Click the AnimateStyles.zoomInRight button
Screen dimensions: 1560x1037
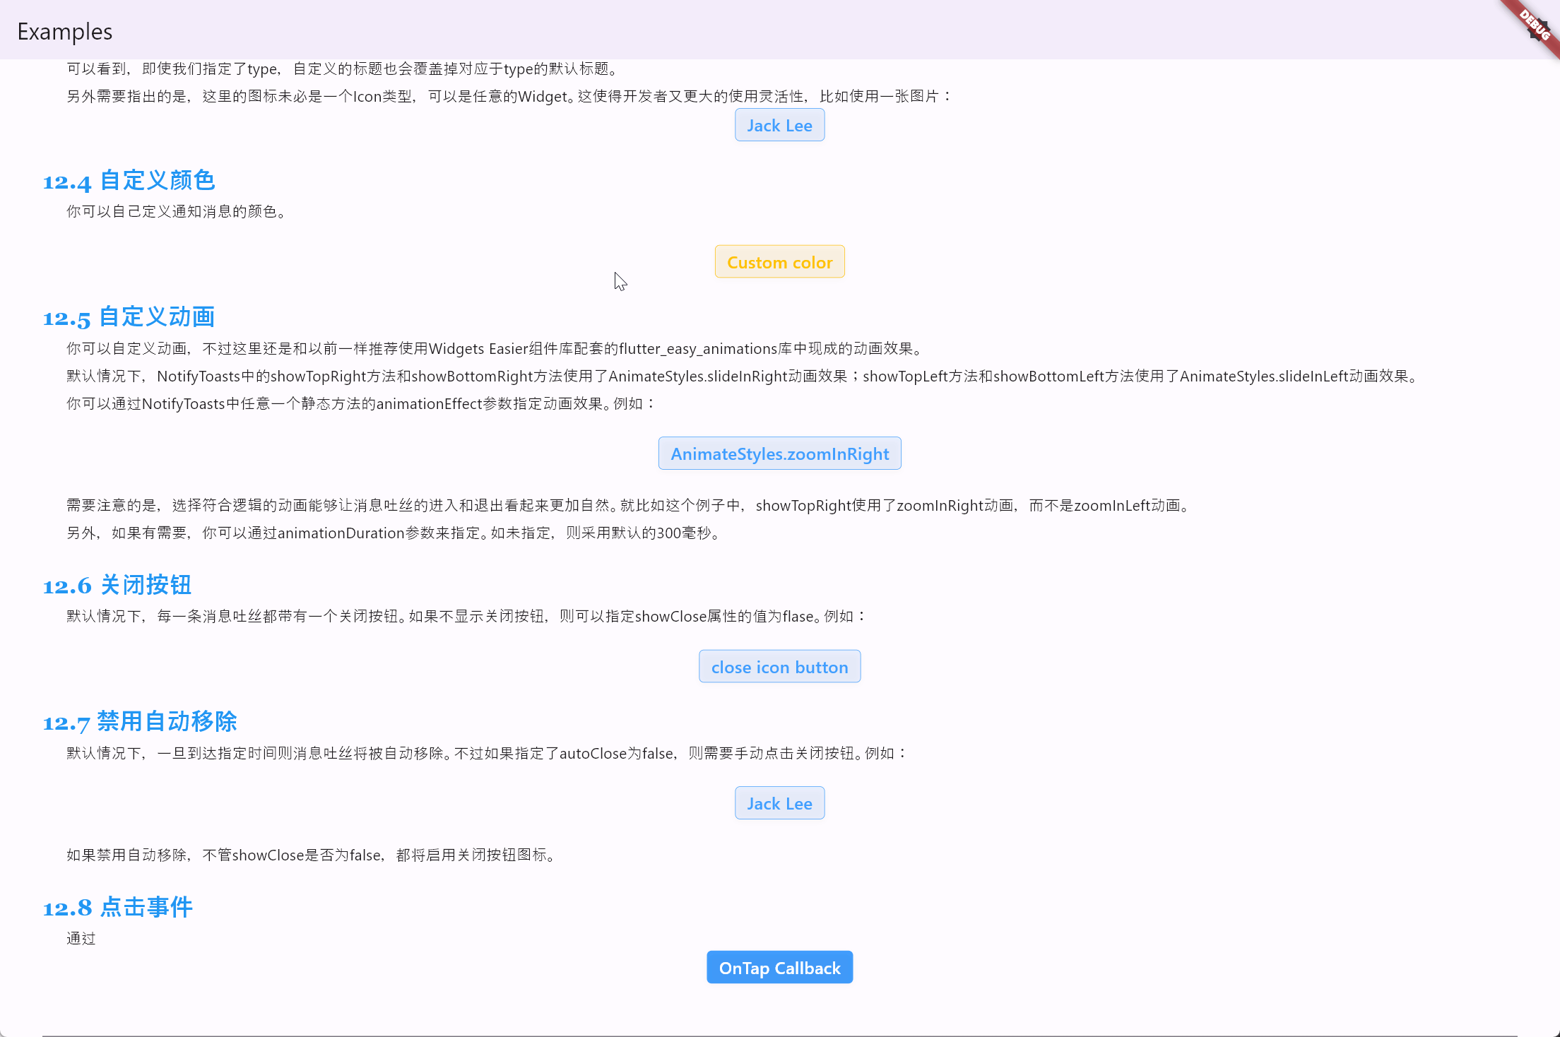779,454
